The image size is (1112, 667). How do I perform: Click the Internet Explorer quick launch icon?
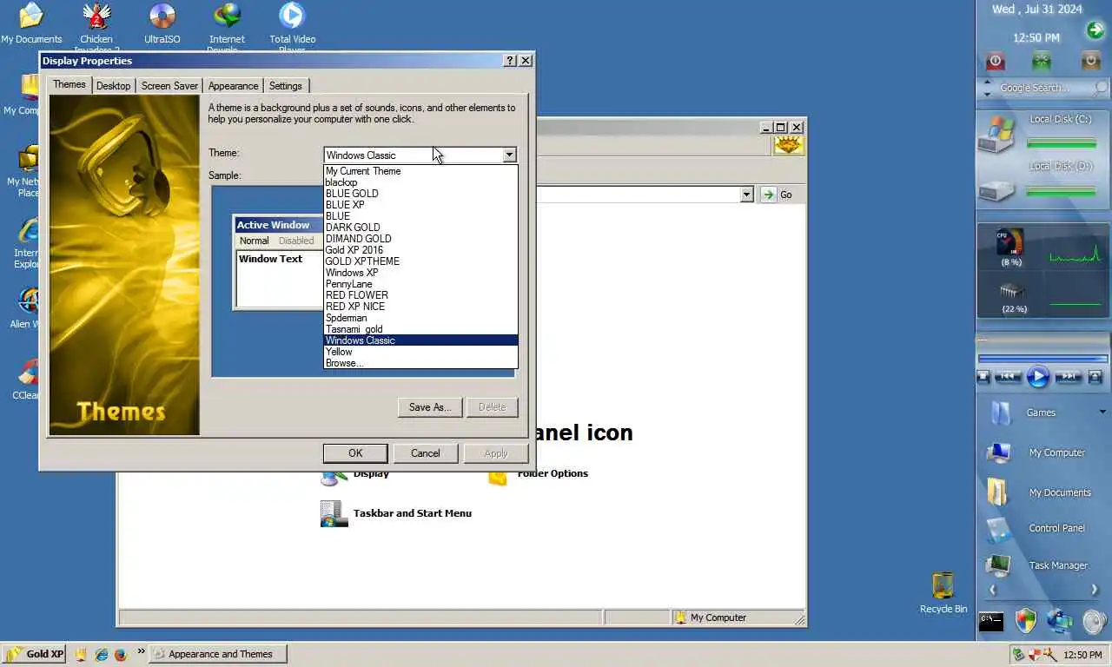(x=101, y=654)
